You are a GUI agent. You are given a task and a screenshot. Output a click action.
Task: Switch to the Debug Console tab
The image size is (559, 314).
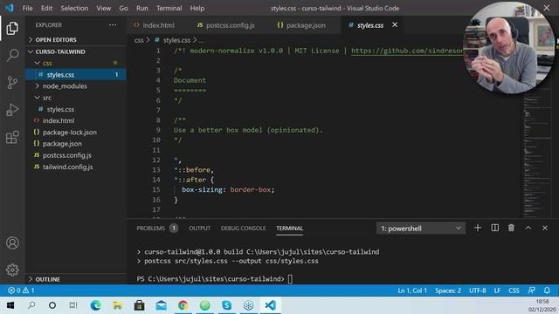point(243,229)
